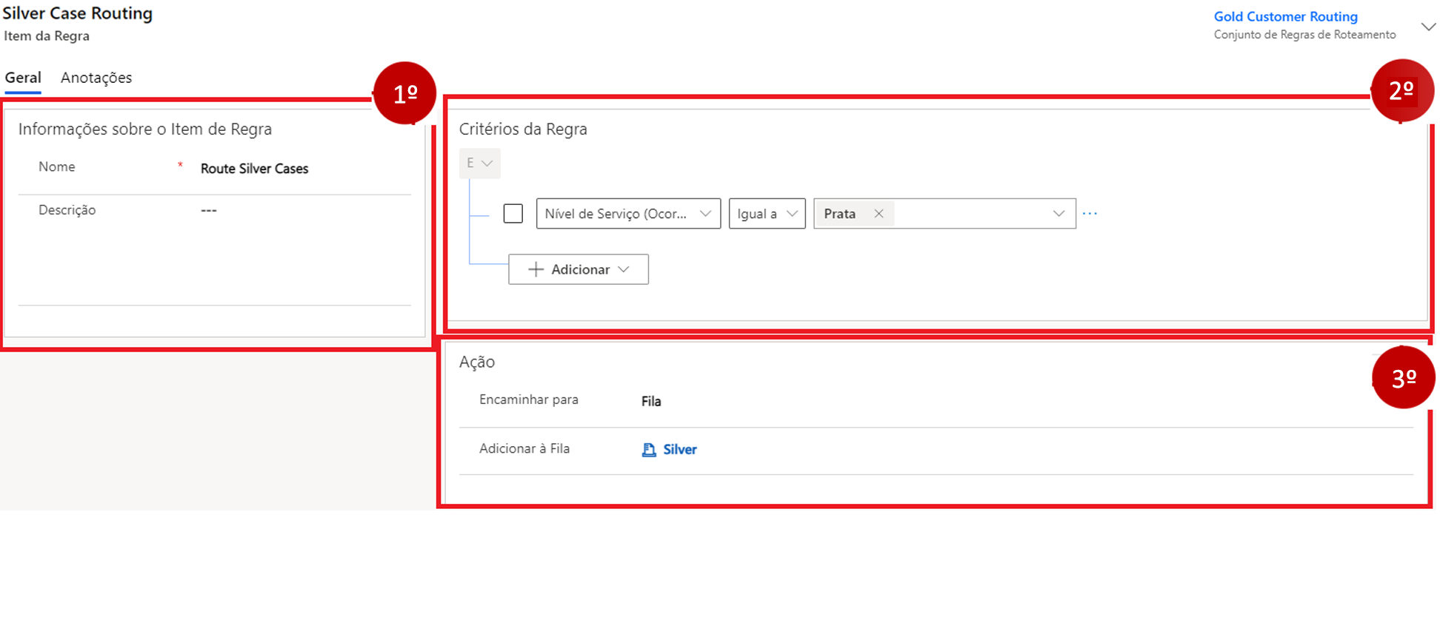Click the Item da Regra subtitle

point(47,36)
